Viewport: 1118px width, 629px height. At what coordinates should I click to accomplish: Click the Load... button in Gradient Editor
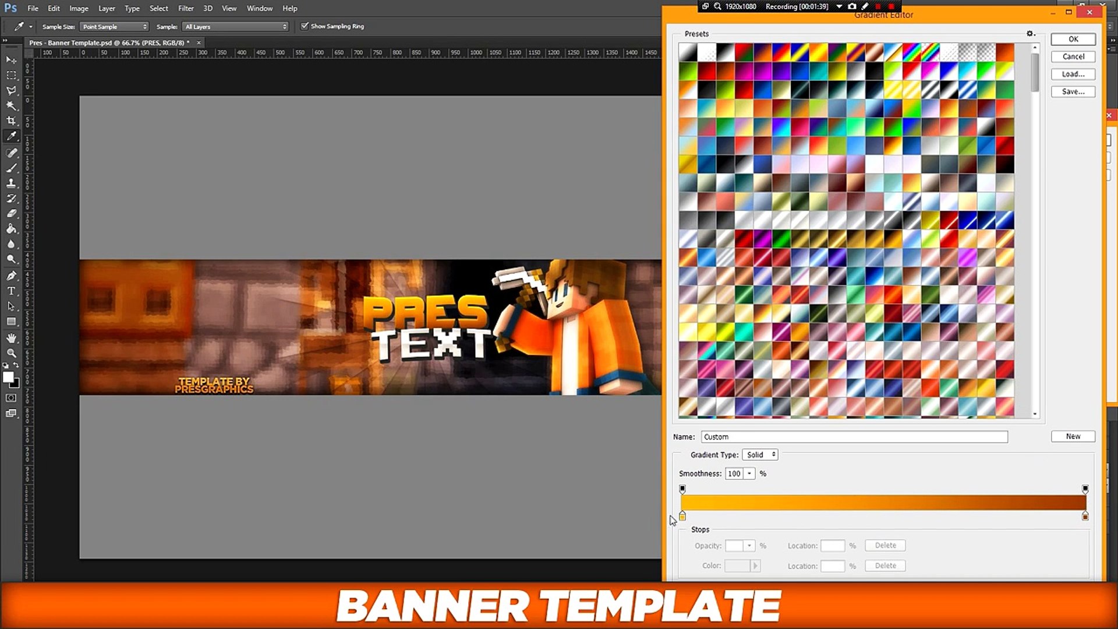point(1073,74)
